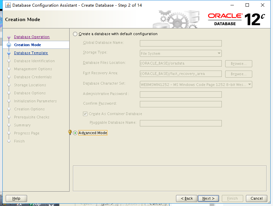Image resolution: width=273 pixels, height=206 pixels.
Task: Click the Next button
Action: click(x=208, y=198)
